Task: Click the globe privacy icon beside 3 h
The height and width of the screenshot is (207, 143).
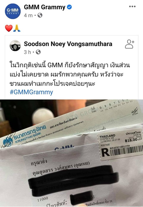Action: coord(38,52)
